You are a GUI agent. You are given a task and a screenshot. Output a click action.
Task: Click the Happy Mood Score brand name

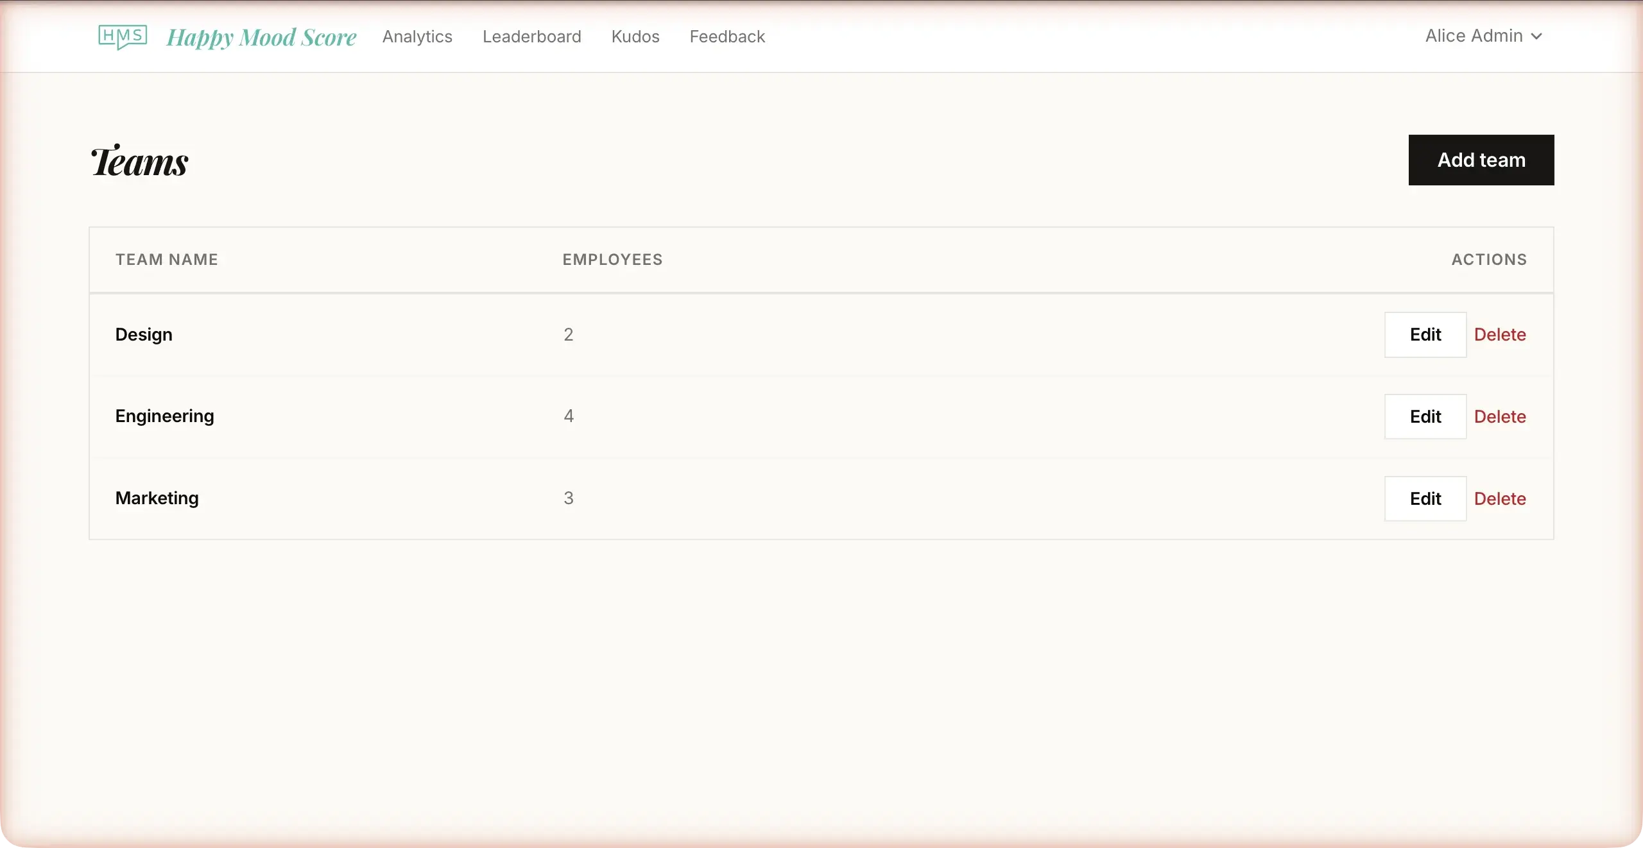pyautogui.click(x=261, y=37)
